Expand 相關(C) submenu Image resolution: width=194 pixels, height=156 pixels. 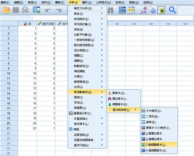pyautogui.click(x=87, y=56)
